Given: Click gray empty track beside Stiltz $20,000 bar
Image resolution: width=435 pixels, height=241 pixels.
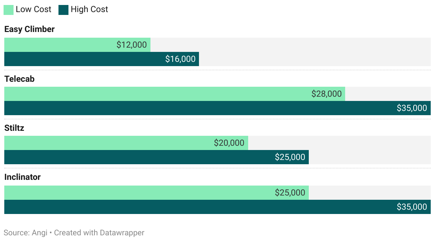Looking at the screenshot, I should [x=339, y=143].
